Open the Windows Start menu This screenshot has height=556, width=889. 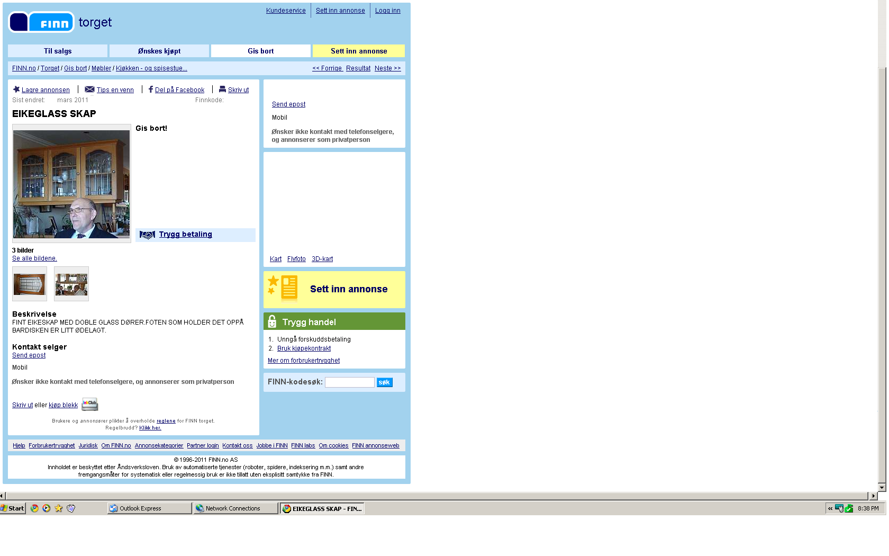click(x=13, y=508)
